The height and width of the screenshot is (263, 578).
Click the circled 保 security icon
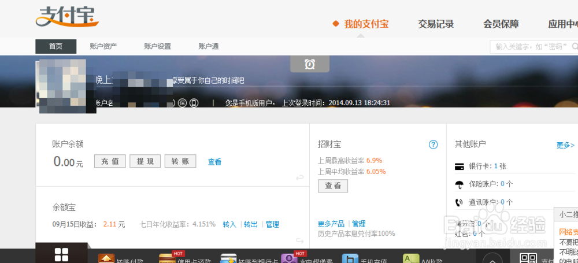coord(182,103)
